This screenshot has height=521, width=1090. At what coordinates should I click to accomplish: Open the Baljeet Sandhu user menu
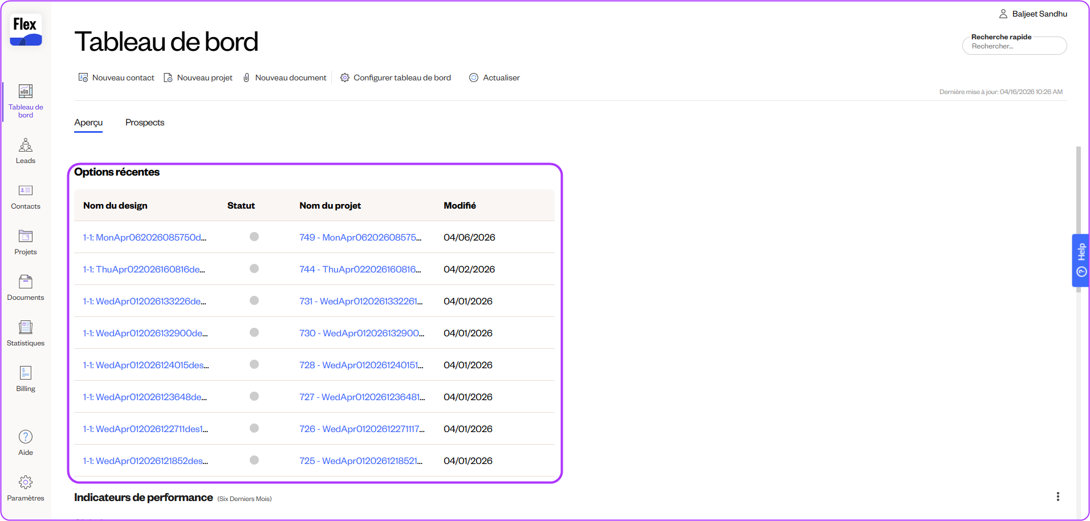pyautogui.click(x=1033, y=14)
